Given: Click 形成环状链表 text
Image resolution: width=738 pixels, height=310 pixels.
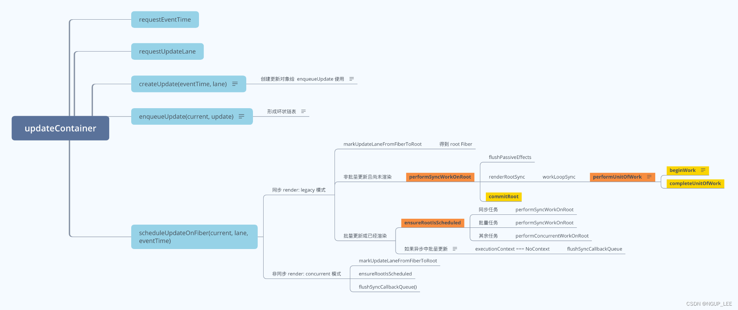Looking at the screenshot, I should [281, 112].
